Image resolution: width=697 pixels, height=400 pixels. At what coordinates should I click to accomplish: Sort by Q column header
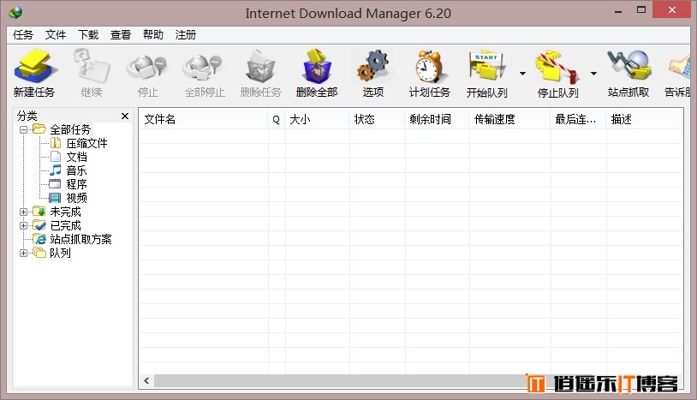coord(276,119)
